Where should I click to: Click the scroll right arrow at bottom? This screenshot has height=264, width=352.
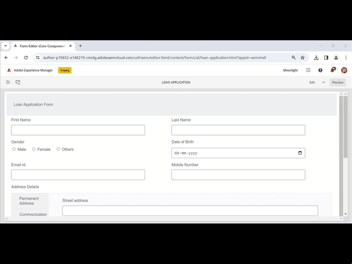341,218
